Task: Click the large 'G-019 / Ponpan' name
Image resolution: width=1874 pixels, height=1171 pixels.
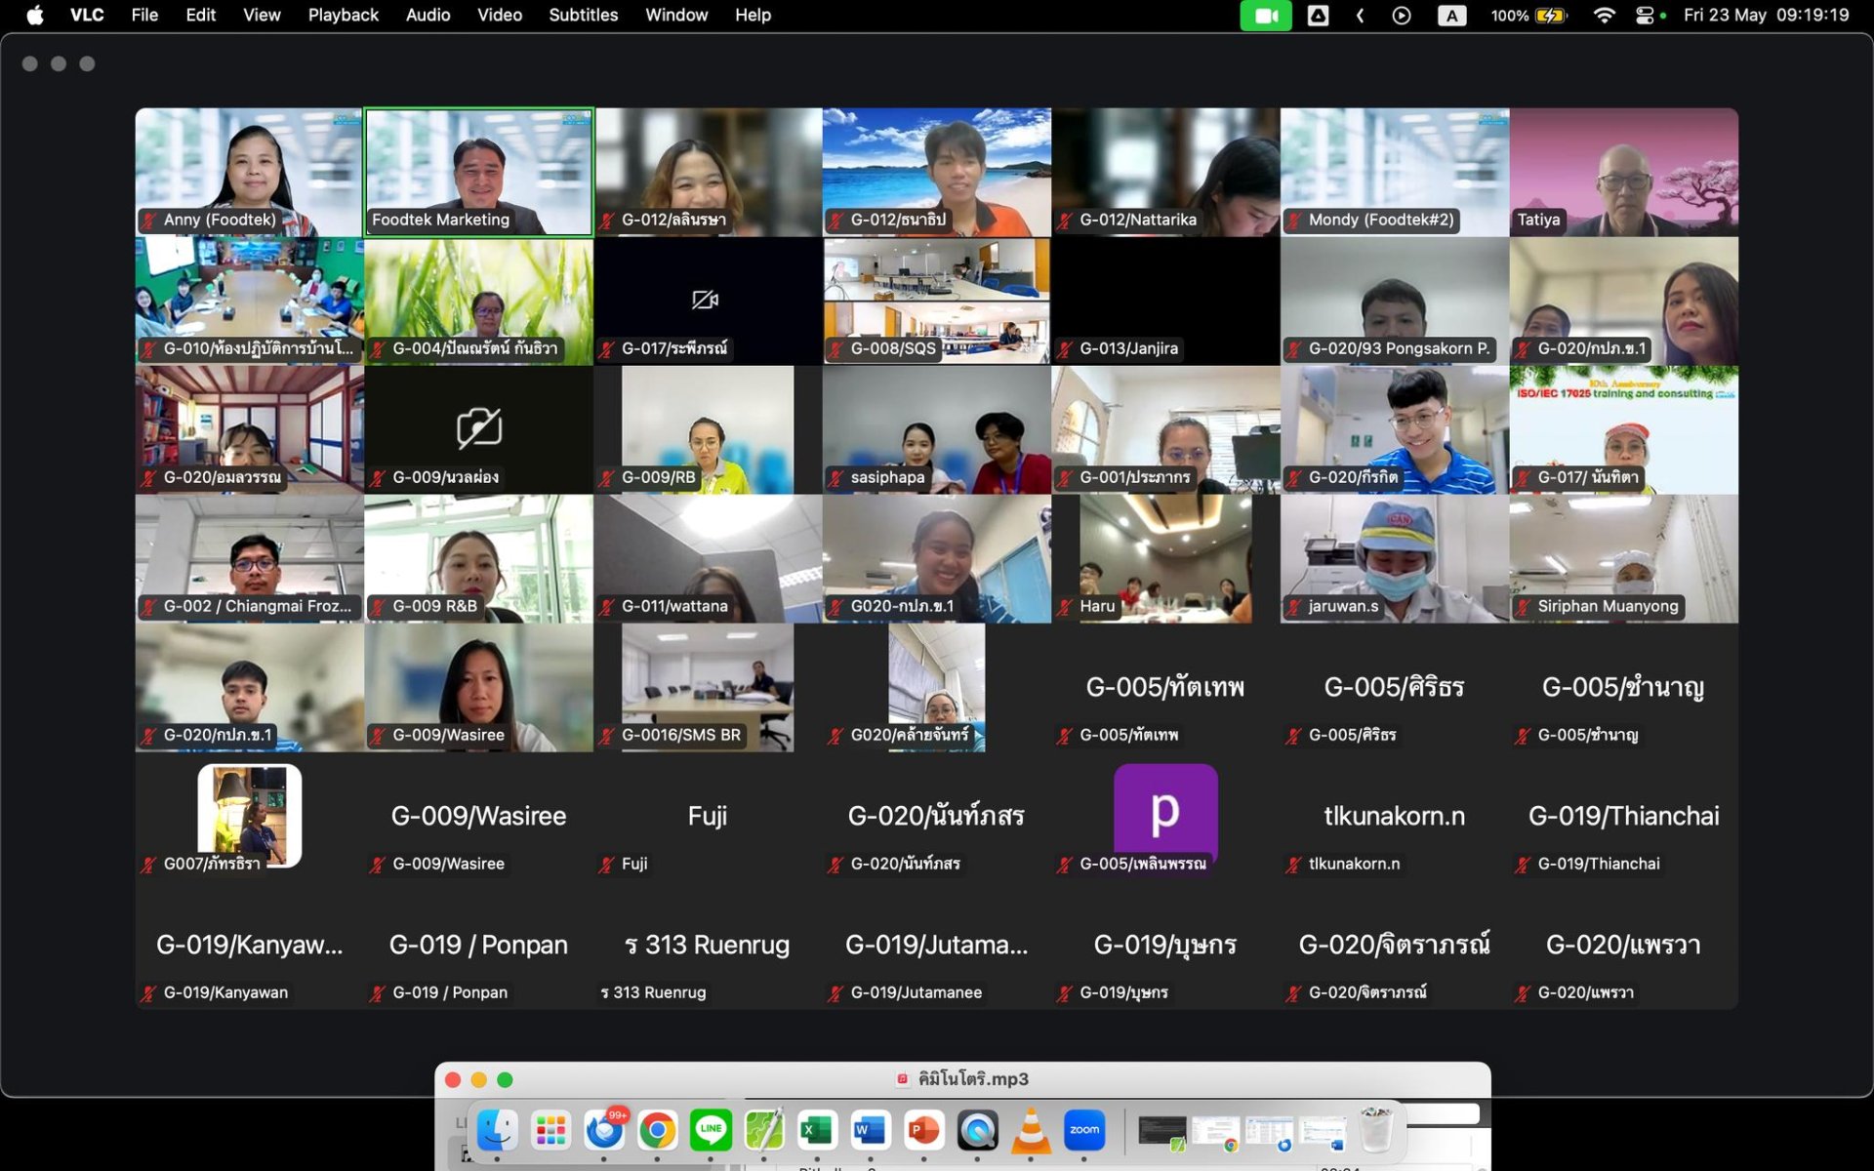Action: point(478,945)
